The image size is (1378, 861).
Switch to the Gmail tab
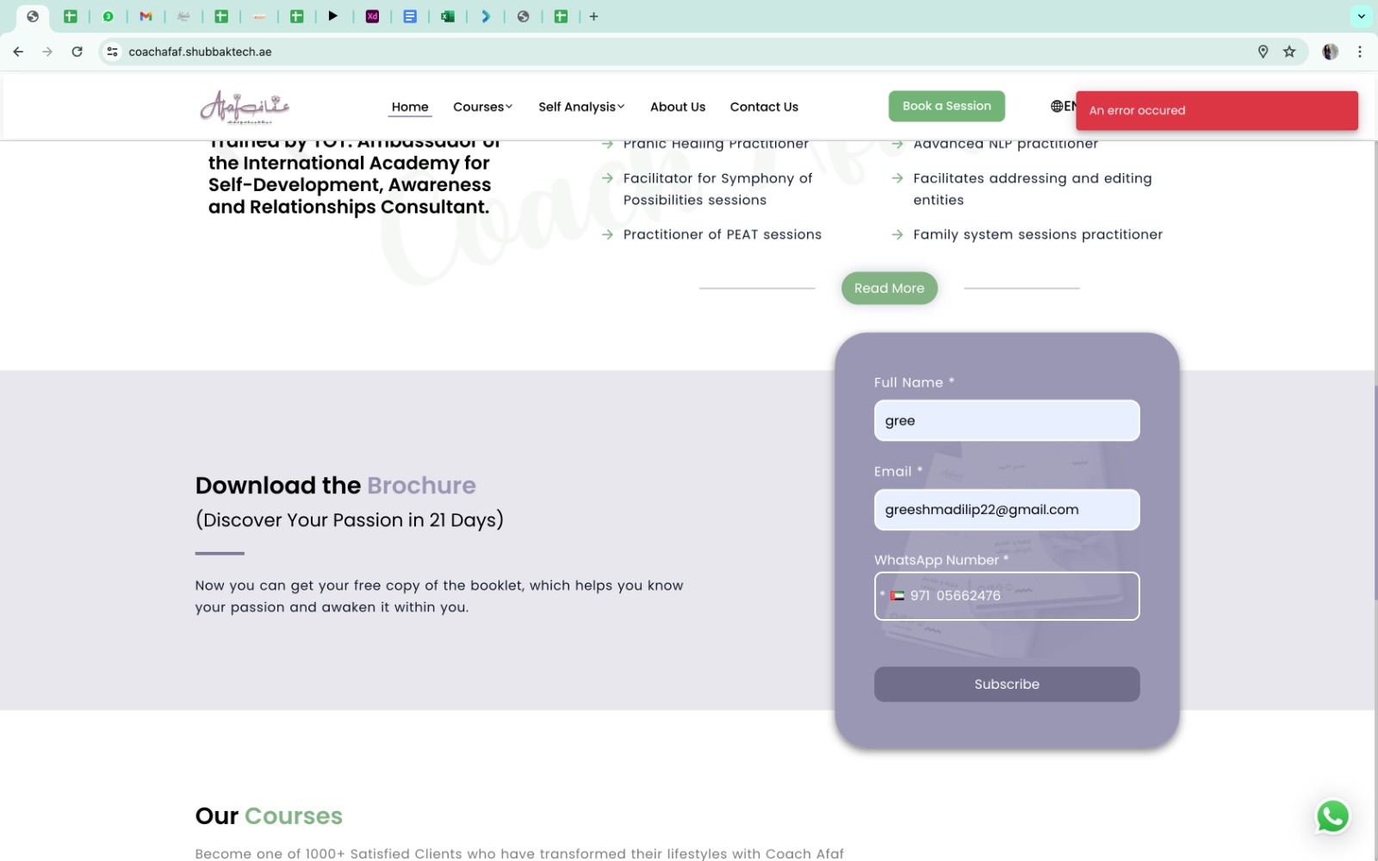[146, 16]
